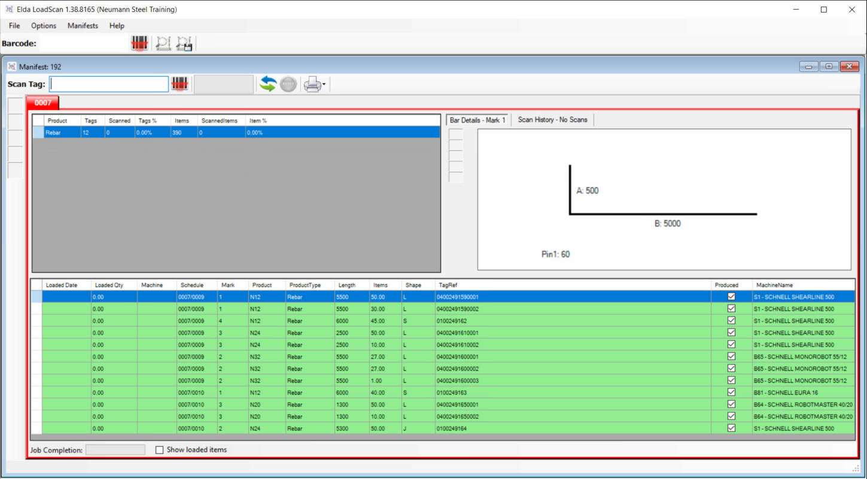867x479 pixels.
Task: Click the B81 - SCHNELL EURA 16 cell
Action: click(x=804, y=393)
